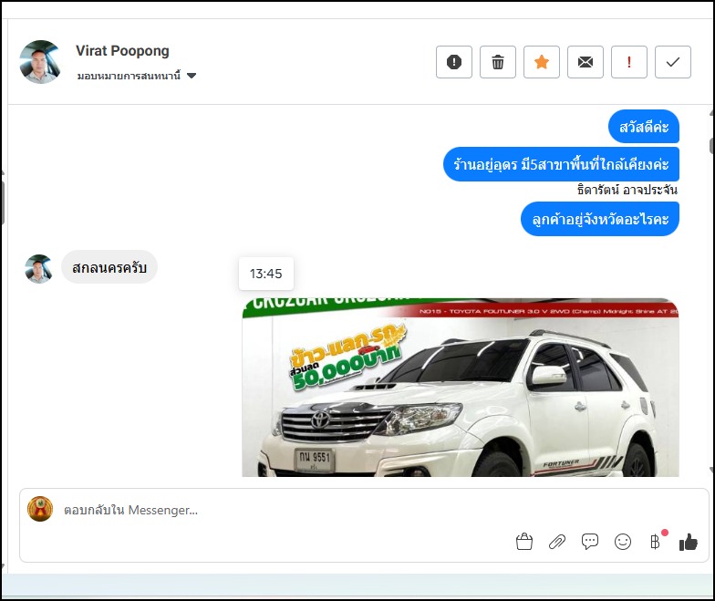715x601 pixels.
Task: Click the 13:45 timestamp tooltip
Action: click(266, 274)
